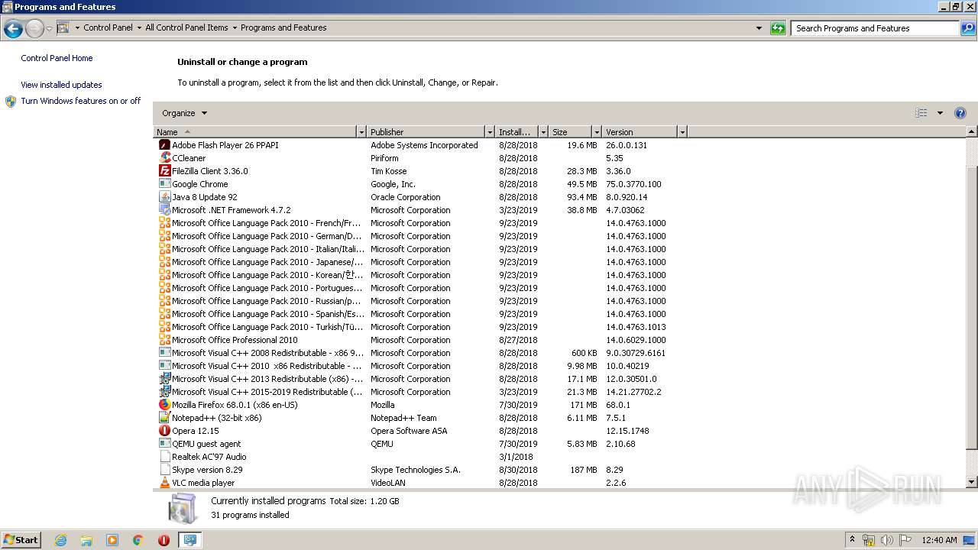Image resolution: width=978 pixels, height=550 pixels.
Task: Go back with the back arrow button
Action: pos(13,29)
